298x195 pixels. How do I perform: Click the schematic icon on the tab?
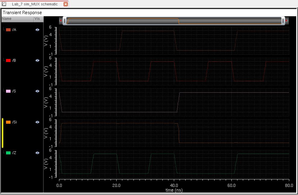click(4, 4)
